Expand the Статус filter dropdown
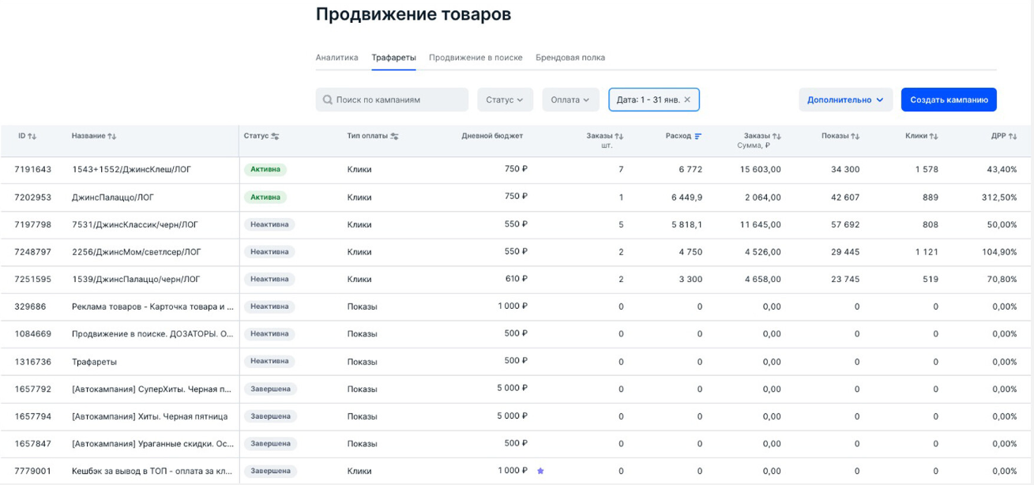The image size is (1034, 485). pos(505,100)
